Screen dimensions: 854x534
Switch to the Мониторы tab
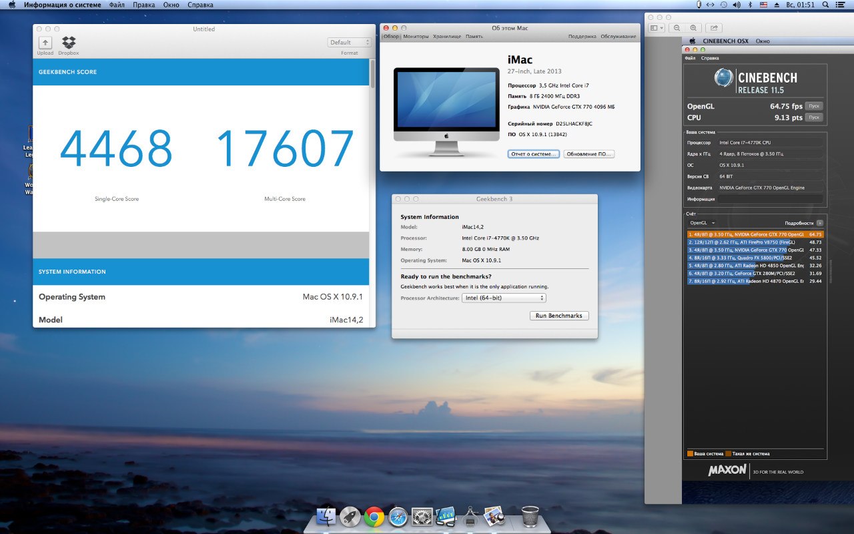pyautogui.click(x=416, y=37)
